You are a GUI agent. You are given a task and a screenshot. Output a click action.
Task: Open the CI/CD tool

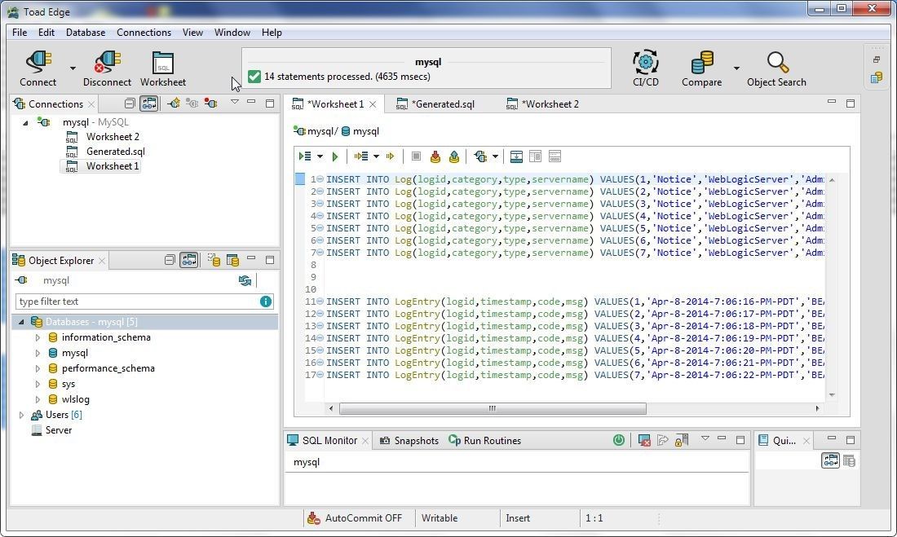(645, 68)
